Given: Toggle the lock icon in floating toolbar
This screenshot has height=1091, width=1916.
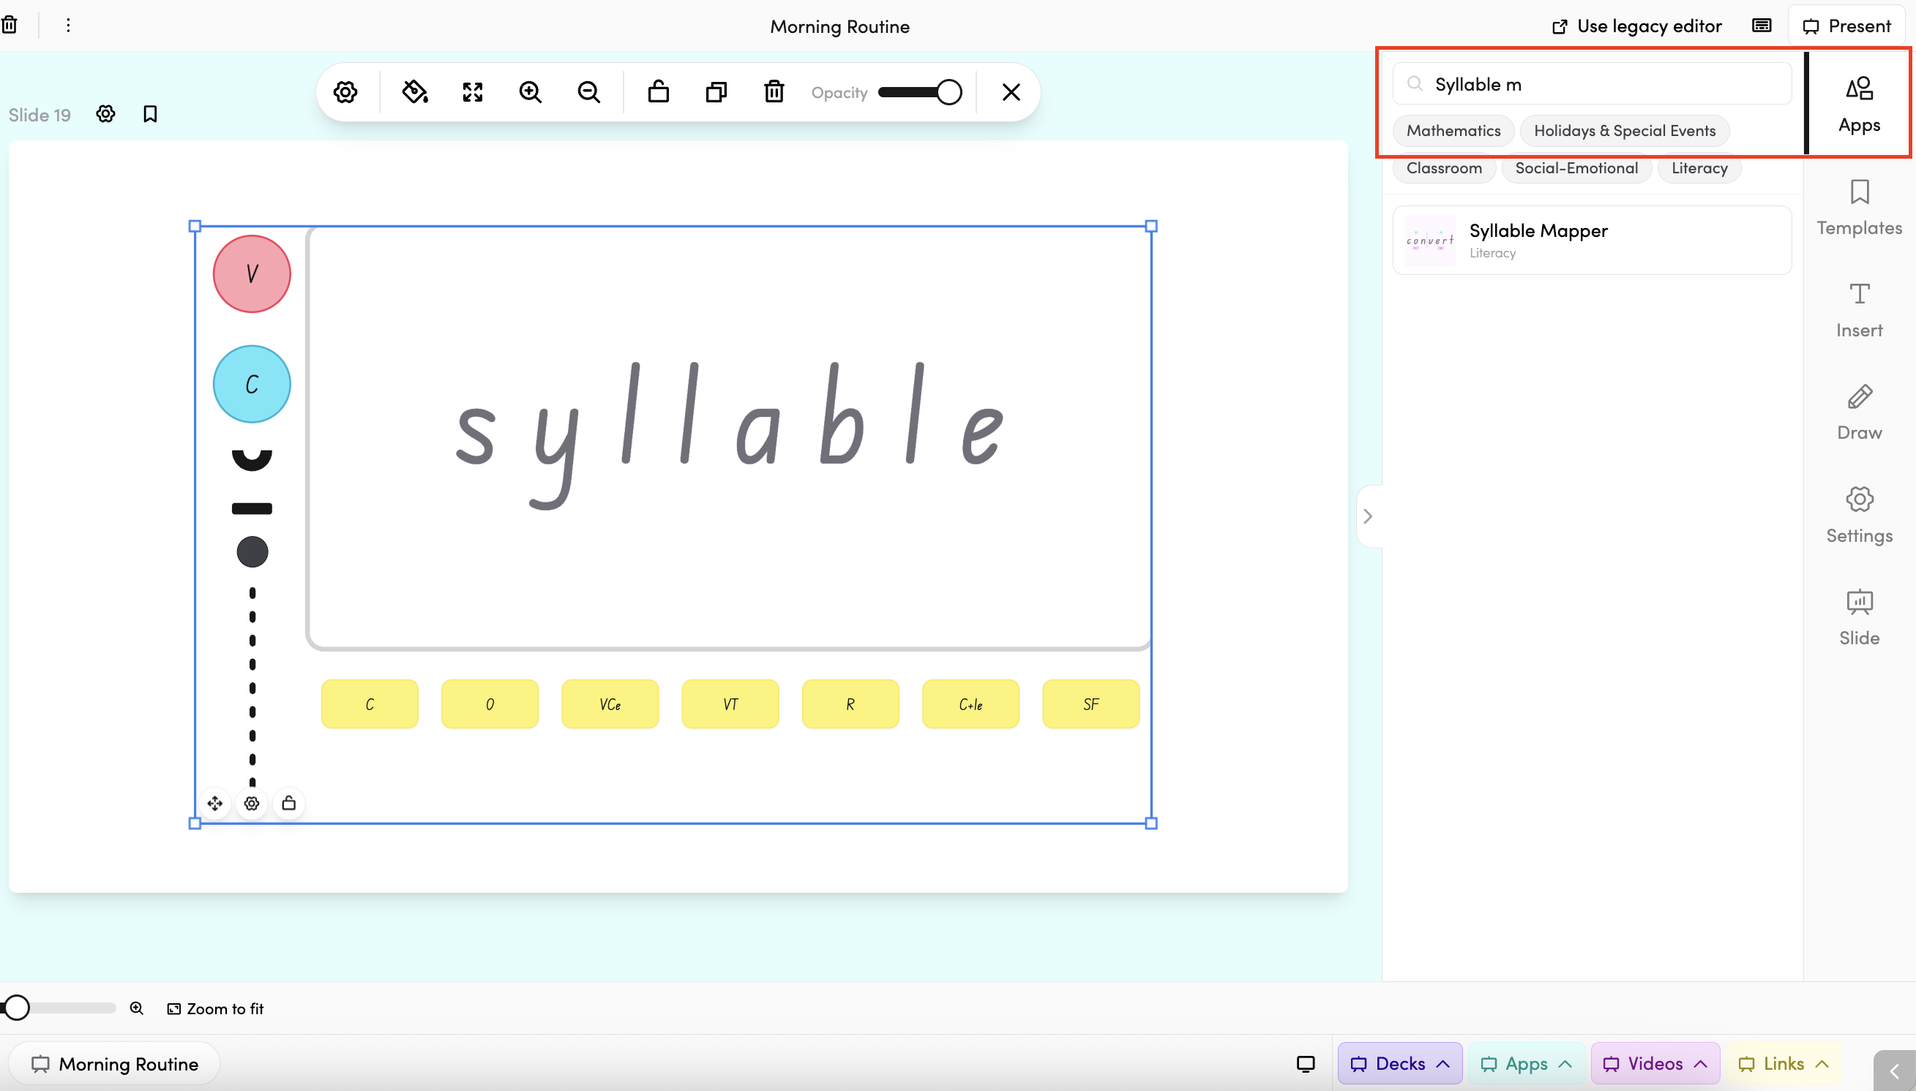Looking at the screenshot, I should 659,92.
